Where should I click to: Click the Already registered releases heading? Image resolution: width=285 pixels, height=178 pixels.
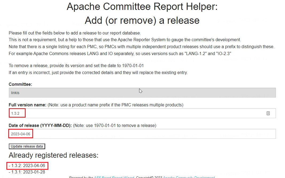53,155
